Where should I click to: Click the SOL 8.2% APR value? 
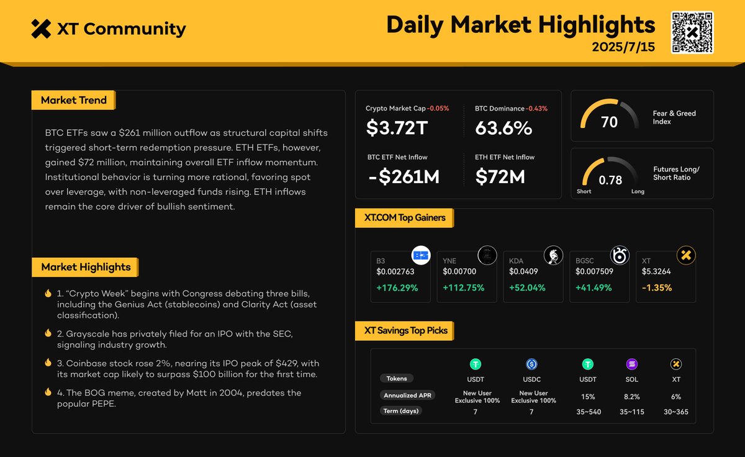click(632, 396)
